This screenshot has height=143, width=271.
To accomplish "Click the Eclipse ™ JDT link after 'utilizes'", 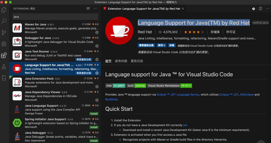I will tap(229, 95).
